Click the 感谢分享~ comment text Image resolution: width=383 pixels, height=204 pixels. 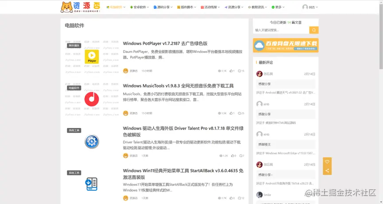[x=266, y=174]
